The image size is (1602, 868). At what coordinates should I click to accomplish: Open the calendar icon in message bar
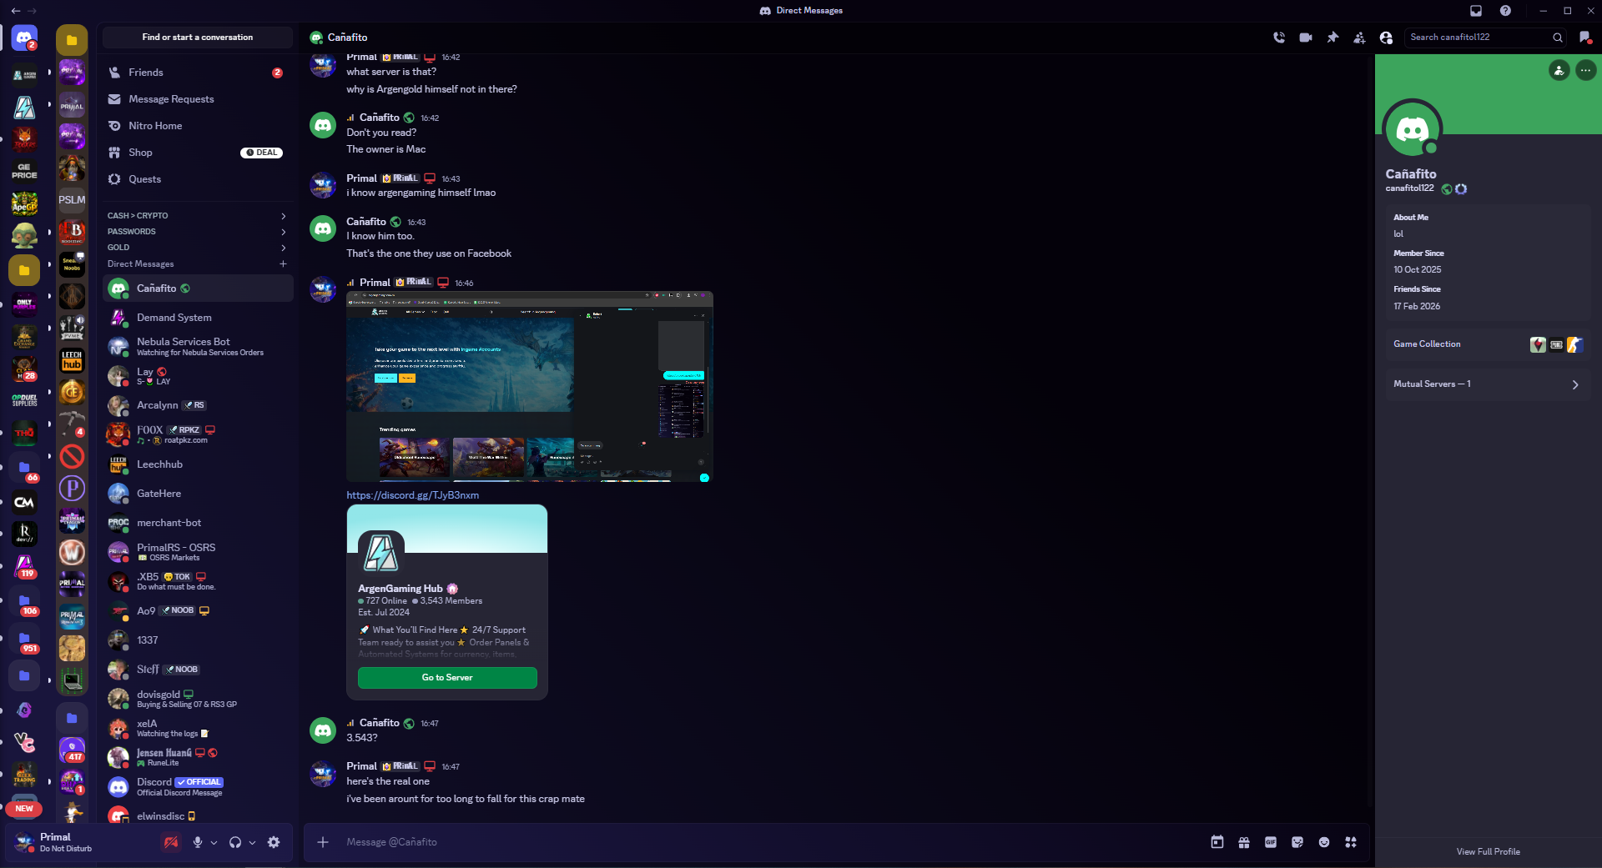coord(1217,842)
